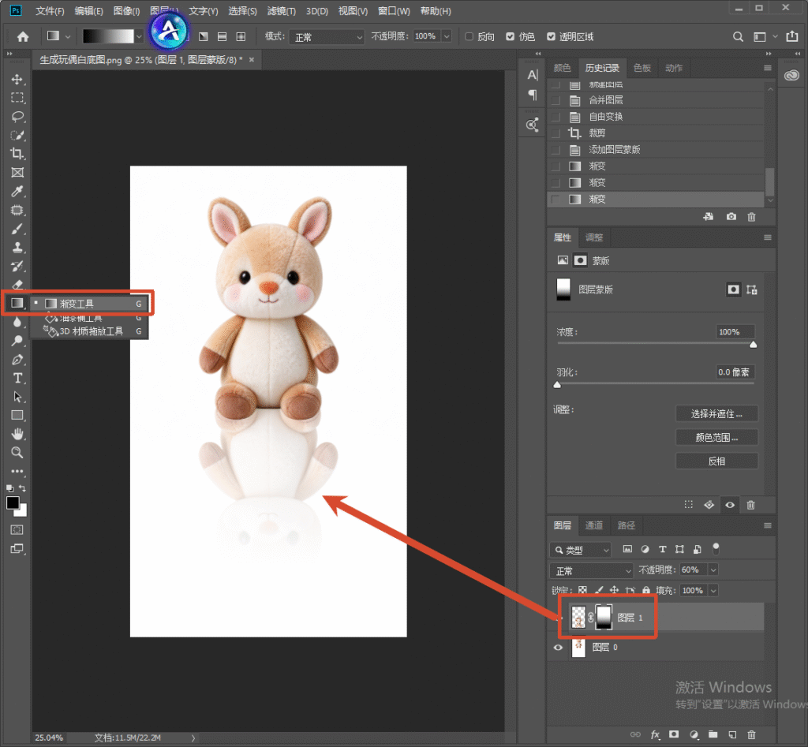The width and height of the screenshot is (808, 747).
Task: Open the 文件(F) menu
Action: pos(50,11)
